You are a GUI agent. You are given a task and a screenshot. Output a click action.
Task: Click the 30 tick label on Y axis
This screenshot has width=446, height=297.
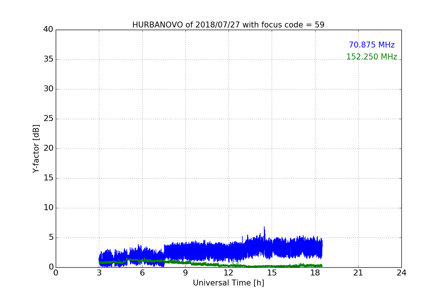48,89
